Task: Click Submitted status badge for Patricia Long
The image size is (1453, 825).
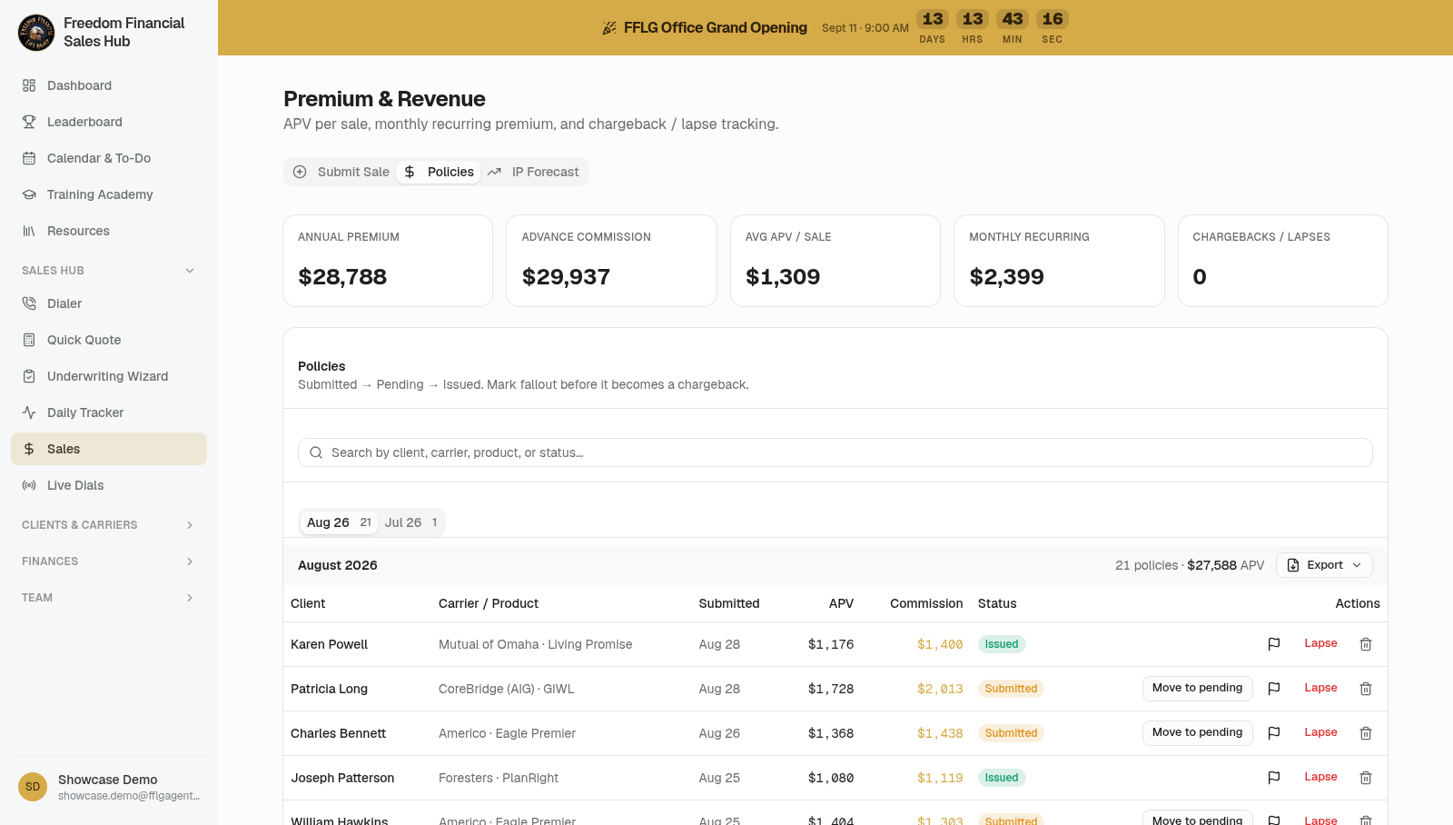Action: coord(1011,689)
